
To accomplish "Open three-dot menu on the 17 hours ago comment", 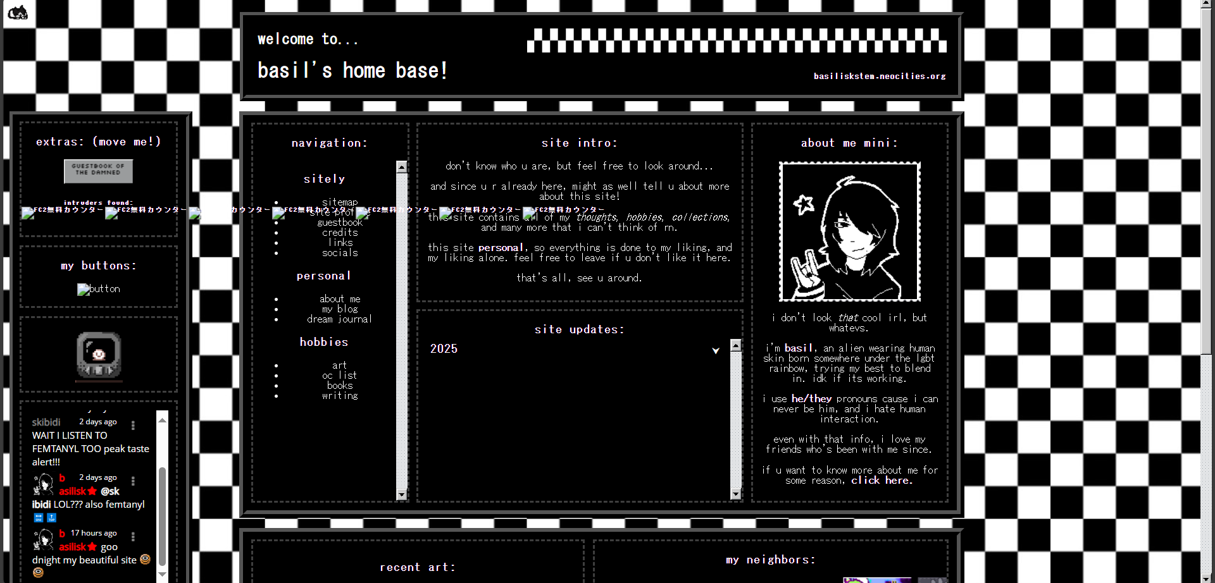I will tap(133, 536).
